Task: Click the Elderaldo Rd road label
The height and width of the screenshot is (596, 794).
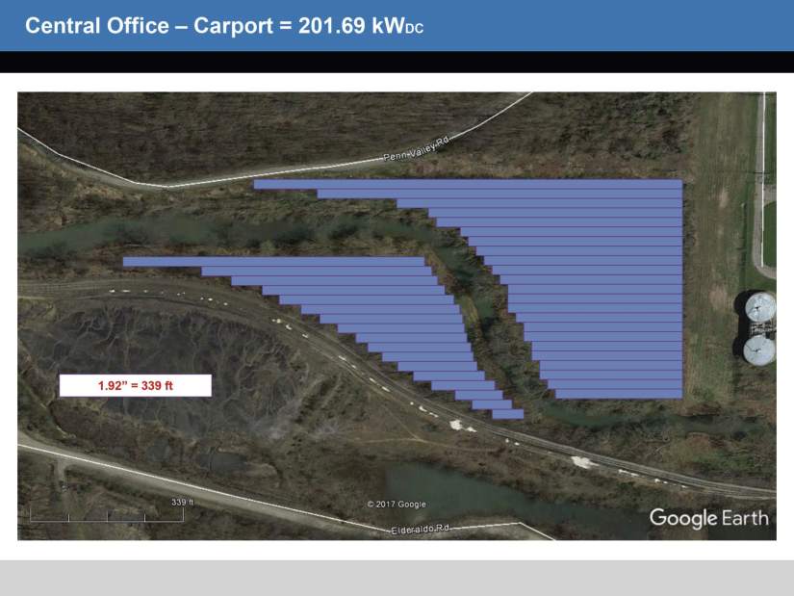Action: pos(421,530)
